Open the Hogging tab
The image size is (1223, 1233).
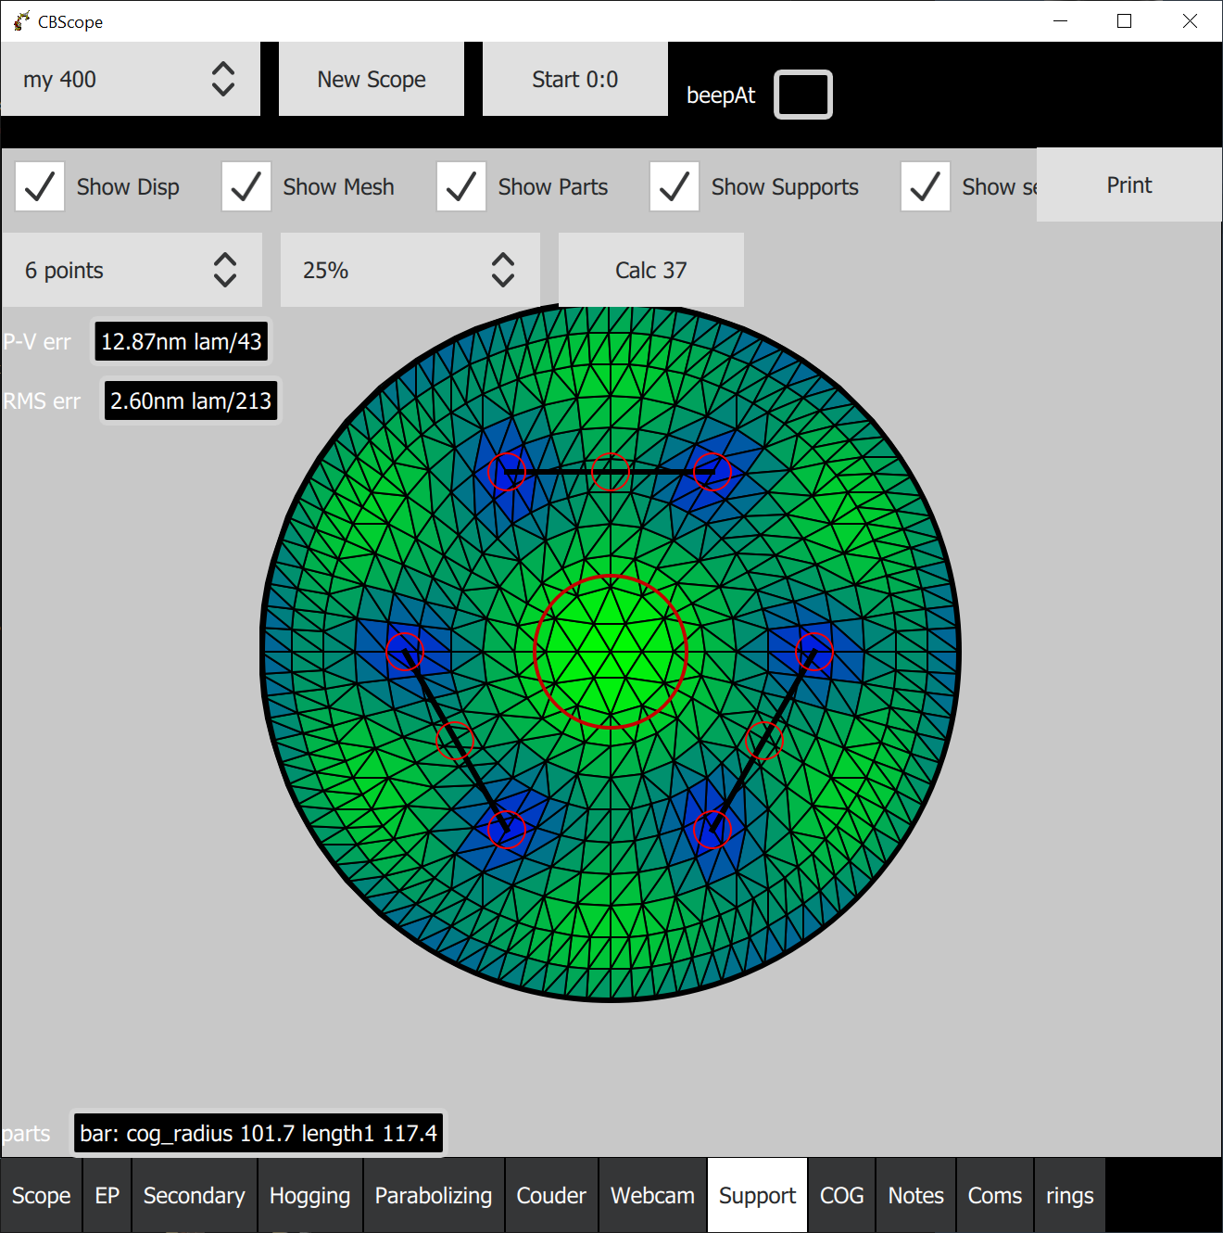pos(310,1195)
